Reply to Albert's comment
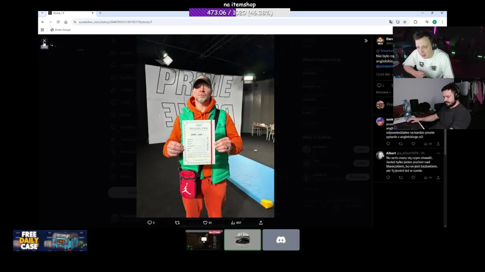 pos(388,177)
